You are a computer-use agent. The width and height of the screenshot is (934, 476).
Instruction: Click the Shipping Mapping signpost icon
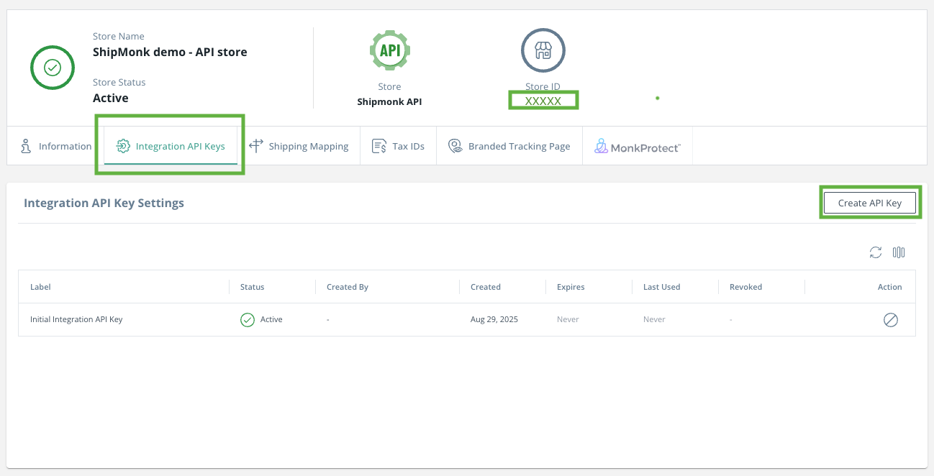click(256, 146)
